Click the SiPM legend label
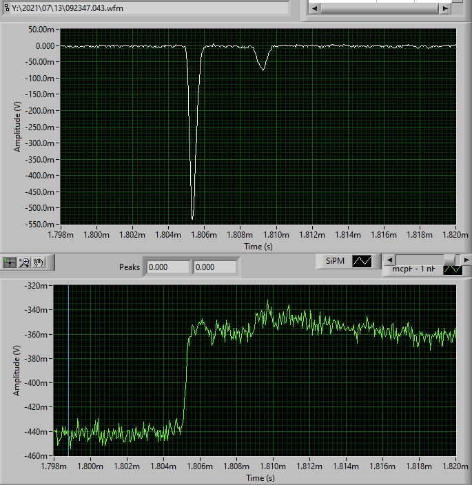The width and height of the screenshot is (472, 485). pyautogui.click(x=335, y=261)
